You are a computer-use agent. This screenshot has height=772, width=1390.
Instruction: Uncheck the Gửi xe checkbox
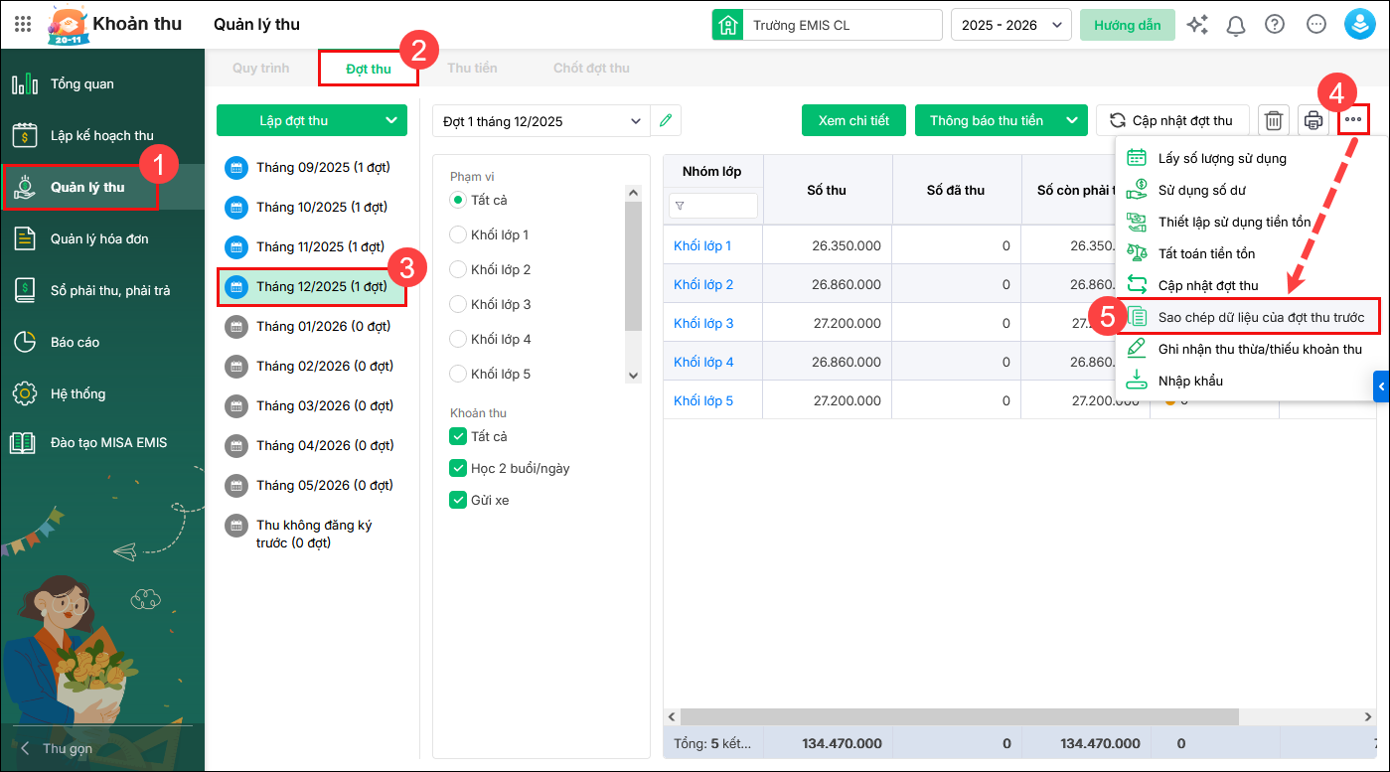click(x=458, y=500)
